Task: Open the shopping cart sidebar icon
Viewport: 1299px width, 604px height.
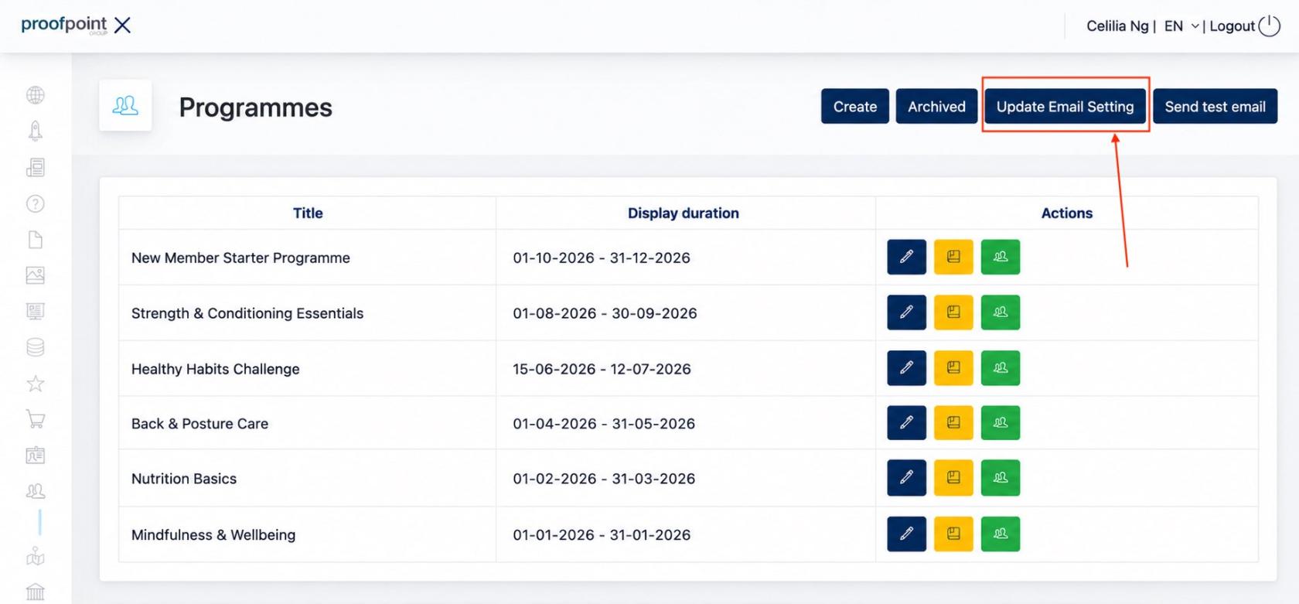Action: coord(35,419)
